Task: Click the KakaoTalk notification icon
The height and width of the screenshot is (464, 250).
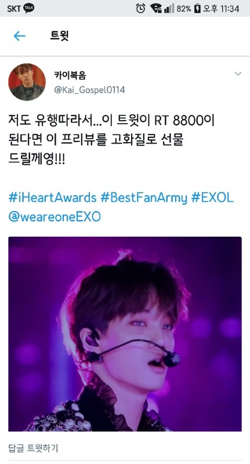Action: click(x=29, y=8)
